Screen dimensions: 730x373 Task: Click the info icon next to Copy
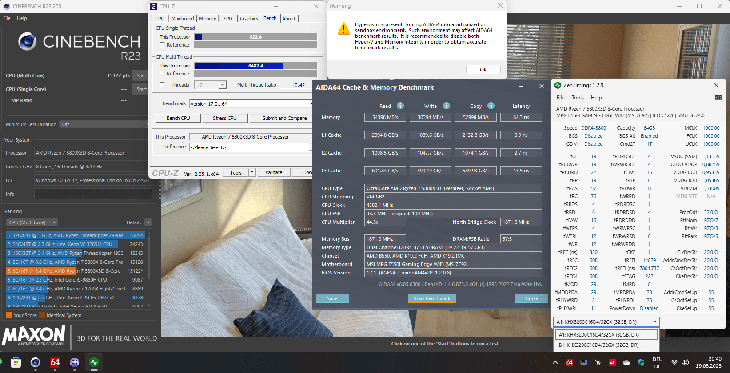click(x=491, y=106)
